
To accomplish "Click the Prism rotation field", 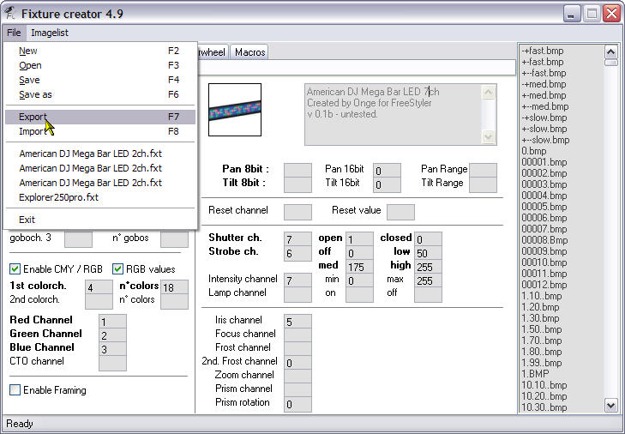I will point(297,404).
